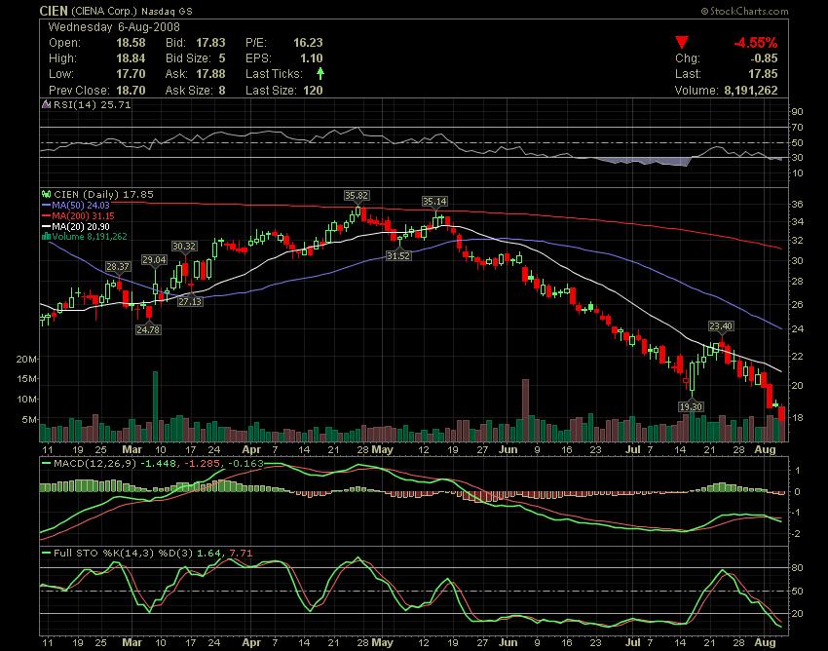Click the 'MA(200) 31.15' legend text
The width and height of the screenshot is (828, 651).
coord(83,215)
